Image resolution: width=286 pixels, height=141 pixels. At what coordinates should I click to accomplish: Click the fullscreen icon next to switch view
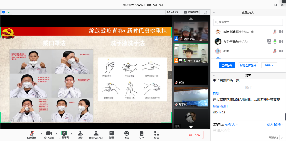click(x=205, y=12)
